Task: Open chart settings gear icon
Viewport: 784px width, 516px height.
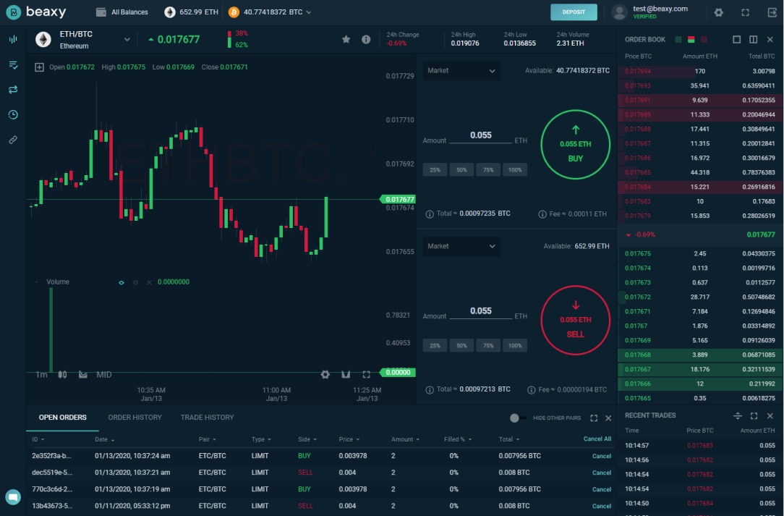Action: click(x=325, y=374)
